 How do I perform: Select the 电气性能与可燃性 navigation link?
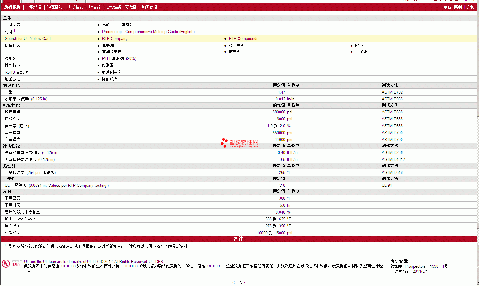(x=121, y=7)
